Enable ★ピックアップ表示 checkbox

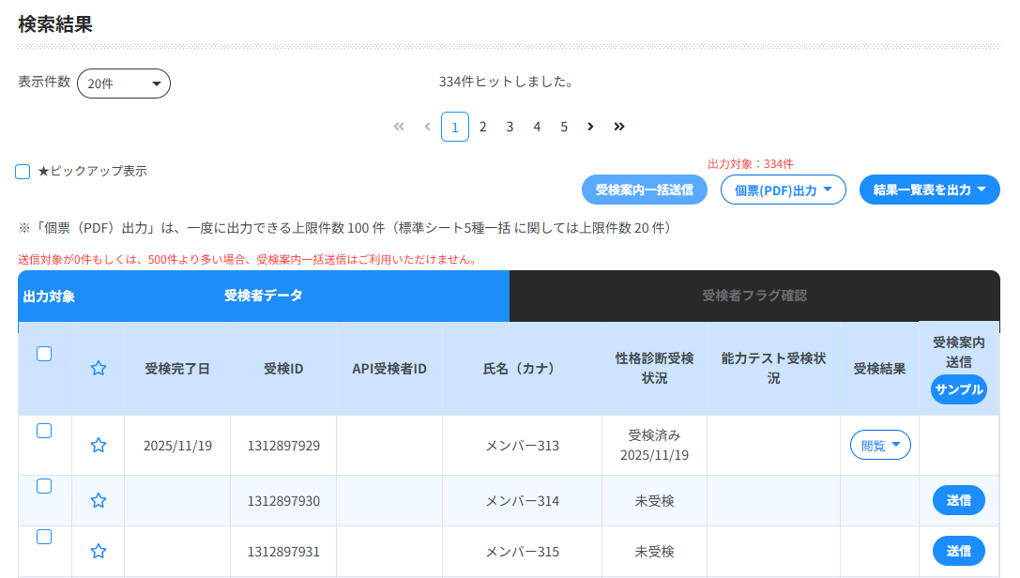(x=23, y=172)
